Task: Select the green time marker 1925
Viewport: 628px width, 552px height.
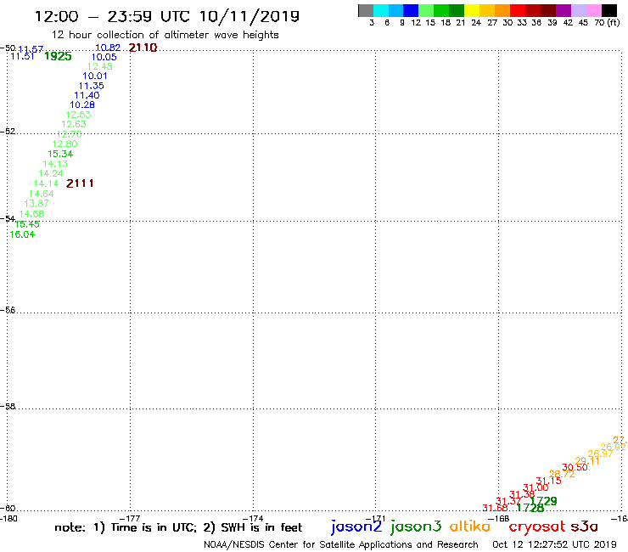Action: tap(58, 56)
